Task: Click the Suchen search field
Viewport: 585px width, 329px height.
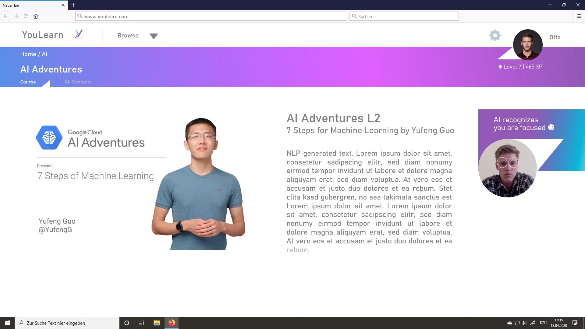Action: [x=404, y=16]
